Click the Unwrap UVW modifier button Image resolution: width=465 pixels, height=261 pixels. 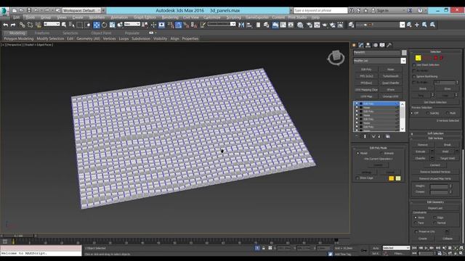click(x=391, y=96)
